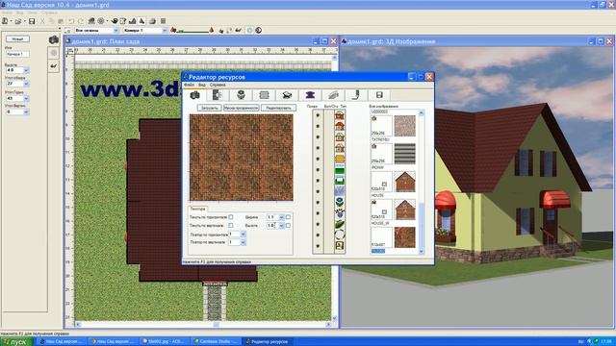This screenshot has width=616, height=346.
Task: Open the grey leaf tab in resource editor
Action: coord(333,95)
